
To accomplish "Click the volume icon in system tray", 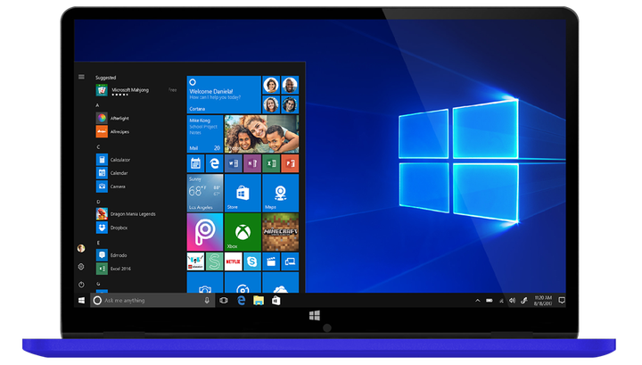I will pos(512,300).
